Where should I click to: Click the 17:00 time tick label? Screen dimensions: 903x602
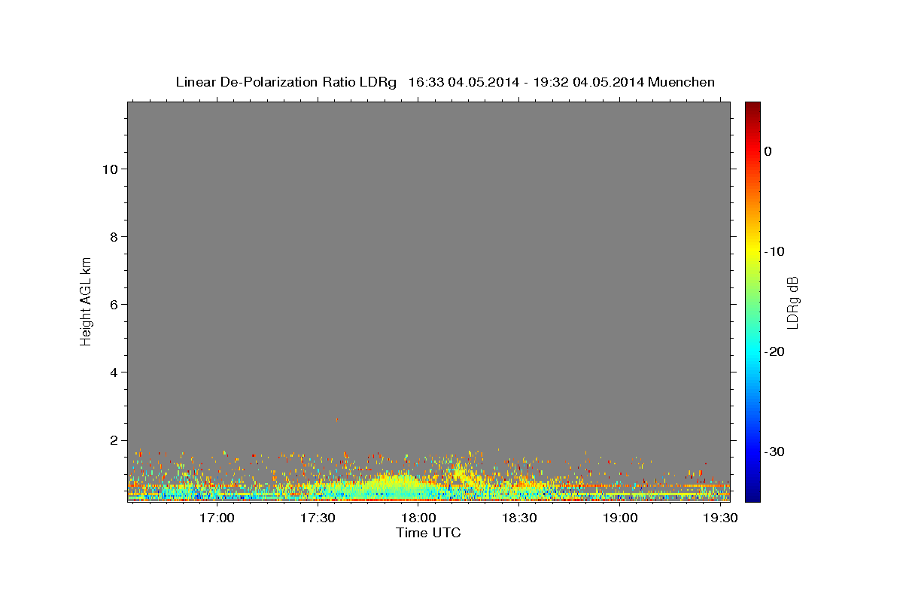217,518
